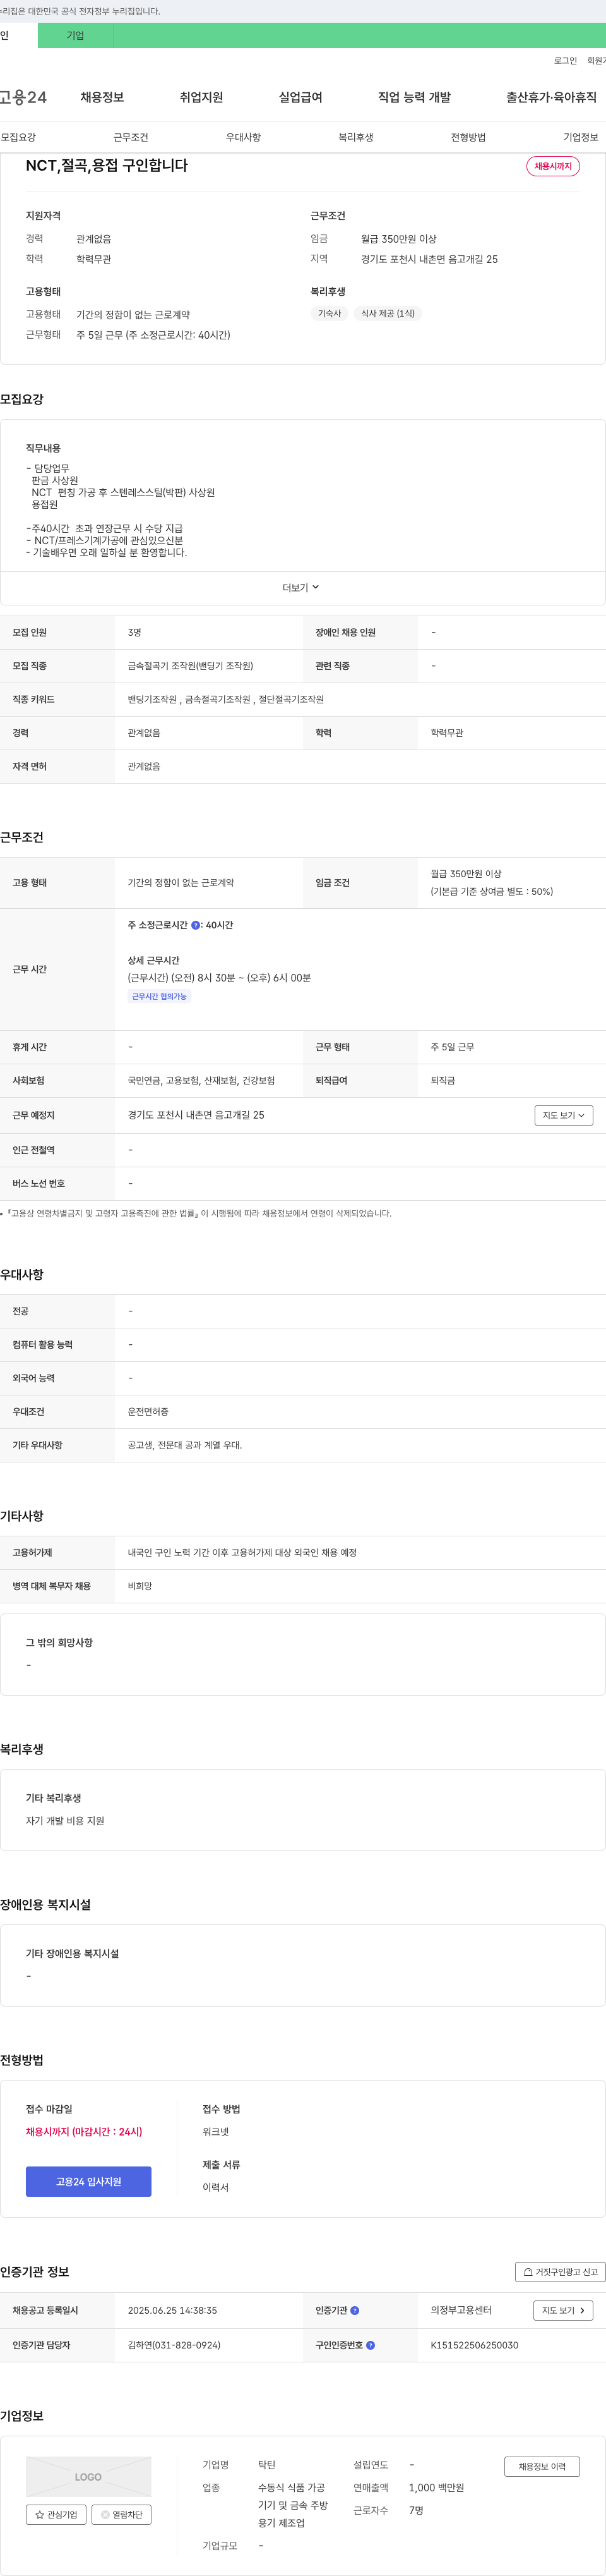Expand 지도 보기 for 근무 예정지
The width and height of the screenshot is (606, 2576).
(x=564, y=1115)
